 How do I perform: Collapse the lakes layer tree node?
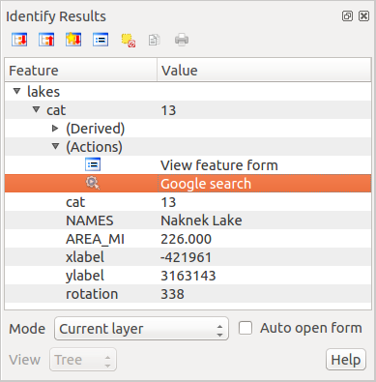point(17,91)
